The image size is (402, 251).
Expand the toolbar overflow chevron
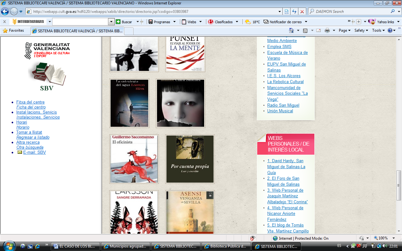(349, 22)
